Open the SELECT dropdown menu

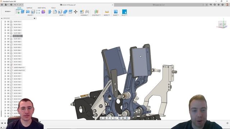124,15
